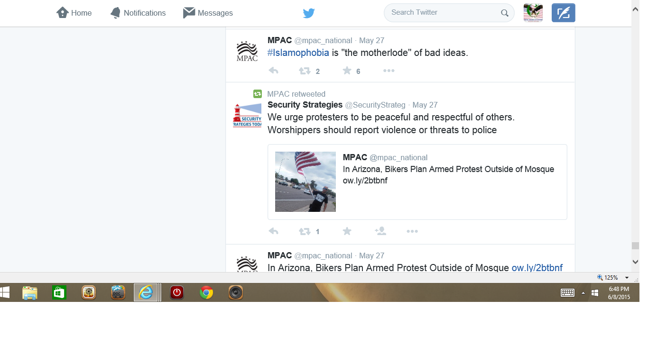648x364 pixels.
Task: Compose a new tweet
Action: click(564, 13)
